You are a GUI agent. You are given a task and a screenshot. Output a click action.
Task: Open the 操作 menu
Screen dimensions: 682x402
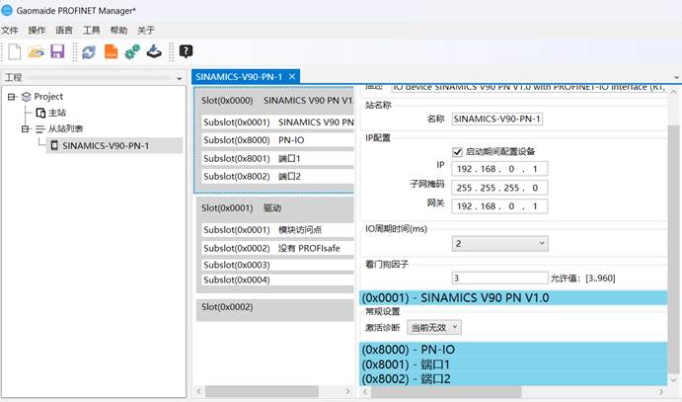[x=37, y=30]
